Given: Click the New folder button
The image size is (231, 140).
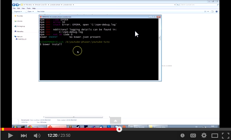Looking at the screenshot, I should tap(41, 12).
